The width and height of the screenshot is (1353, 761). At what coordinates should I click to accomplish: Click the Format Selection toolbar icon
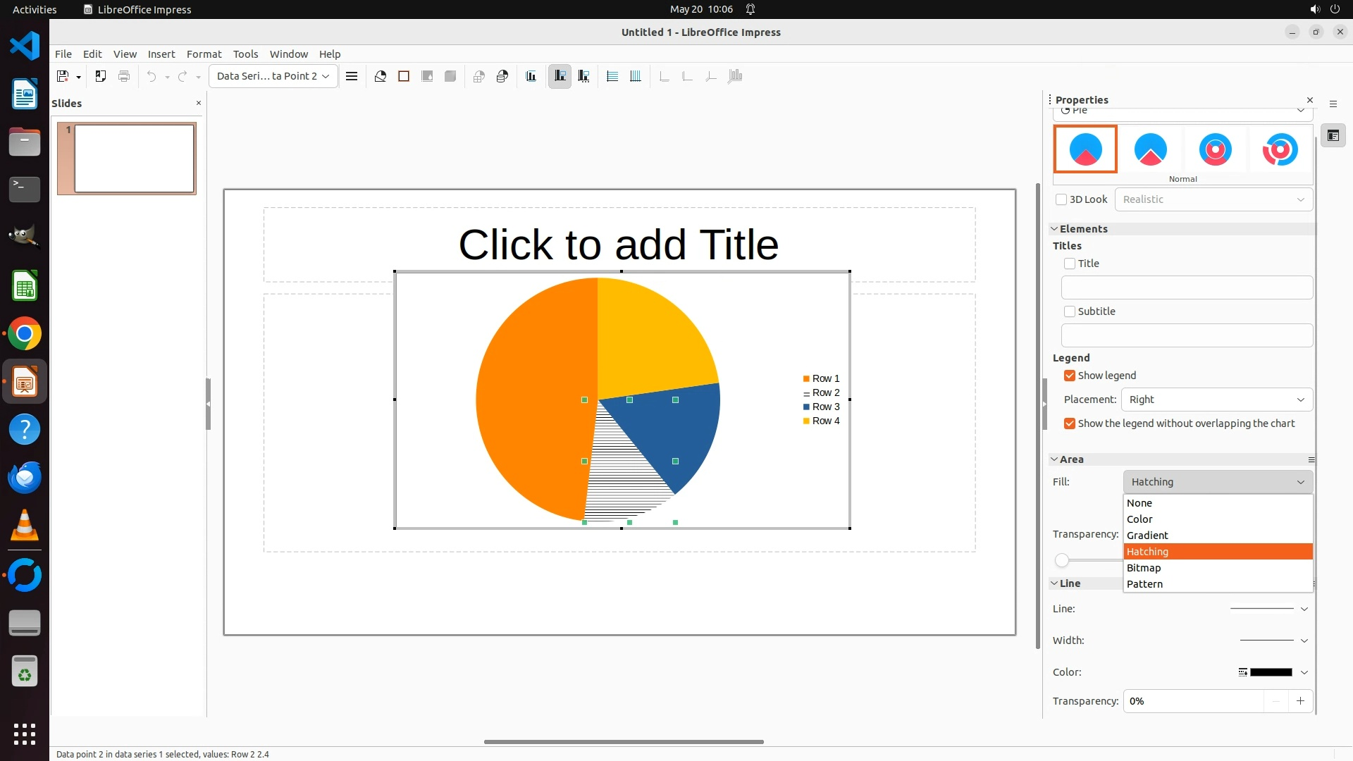(x=352, y=76)
